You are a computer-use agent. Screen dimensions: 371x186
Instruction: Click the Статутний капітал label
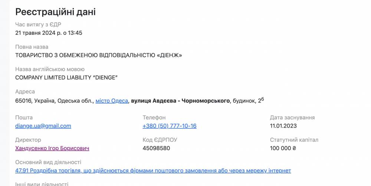click(x=294, y=140)
